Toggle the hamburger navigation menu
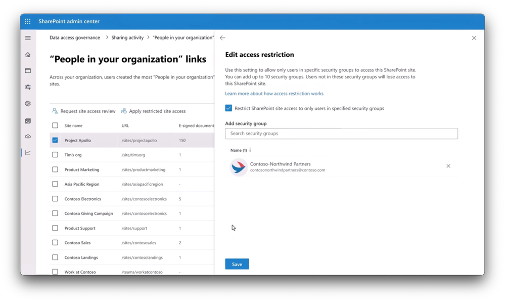The width and height of the screenshot is (505, 302). [28, 38]
